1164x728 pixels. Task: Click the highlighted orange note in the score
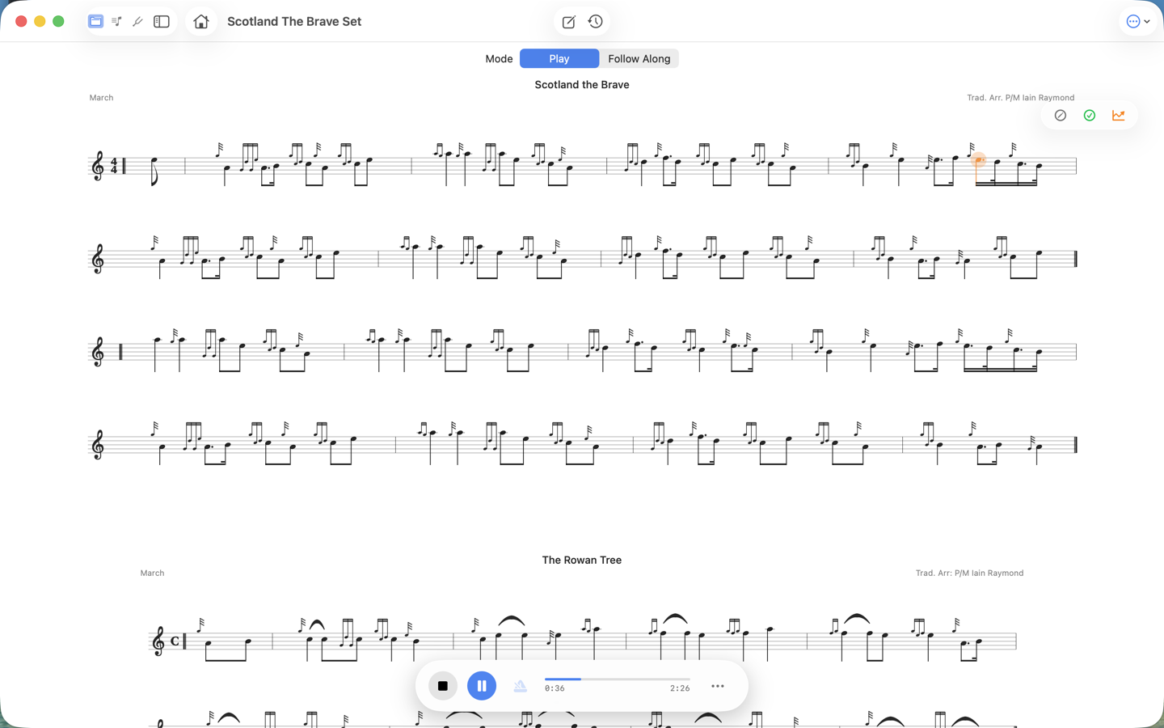[978, 160]
